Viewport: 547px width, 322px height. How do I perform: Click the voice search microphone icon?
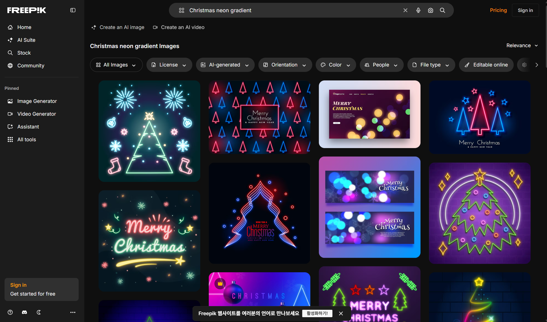[418, 11]
